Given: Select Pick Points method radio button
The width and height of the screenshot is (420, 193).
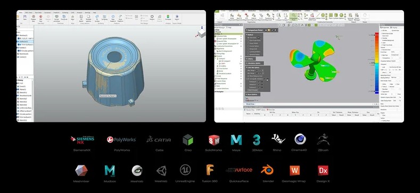Looking at the screenshot, I should coord(249,38).
